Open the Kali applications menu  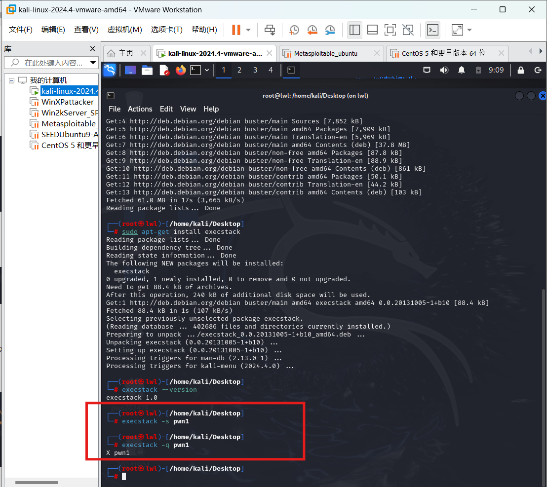[110, 70]
